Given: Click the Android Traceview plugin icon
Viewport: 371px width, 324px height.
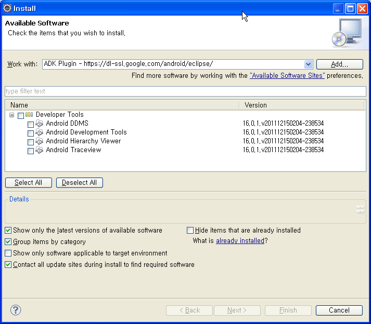Looking at the screenshot, I should click(39, 150).
